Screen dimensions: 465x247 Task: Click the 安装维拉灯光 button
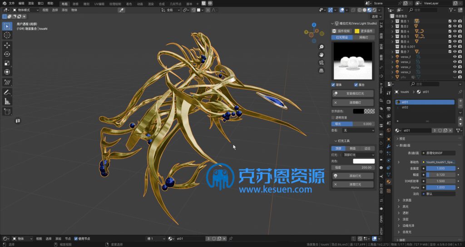click(x=353, y=94)
